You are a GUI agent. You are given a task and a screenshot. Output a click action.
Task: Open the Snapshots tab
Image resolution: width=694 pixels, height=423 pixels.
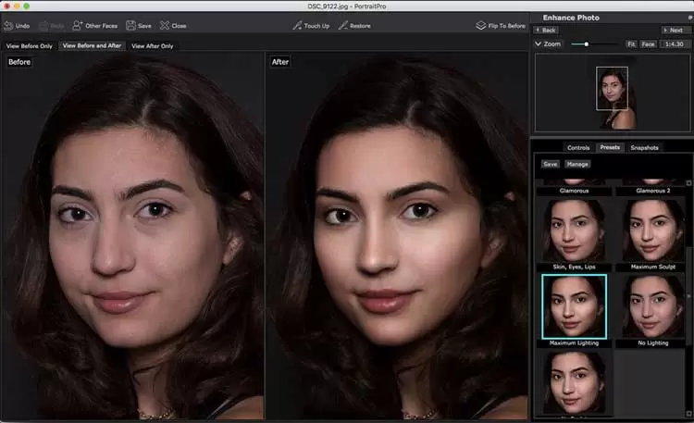(644, 147)
